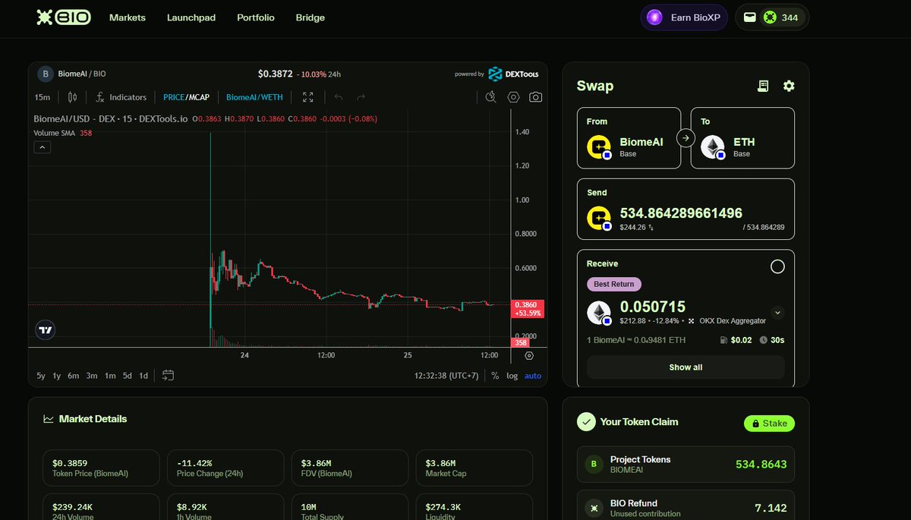Viewport: 911px width, 520px height.
Task: Click the Stake button
Action: click(769, 424)
